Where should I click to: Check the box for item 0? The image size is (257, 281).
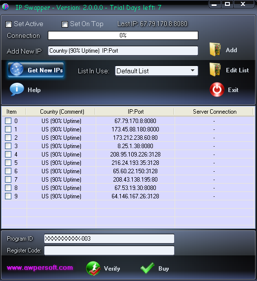pos(8,121)
